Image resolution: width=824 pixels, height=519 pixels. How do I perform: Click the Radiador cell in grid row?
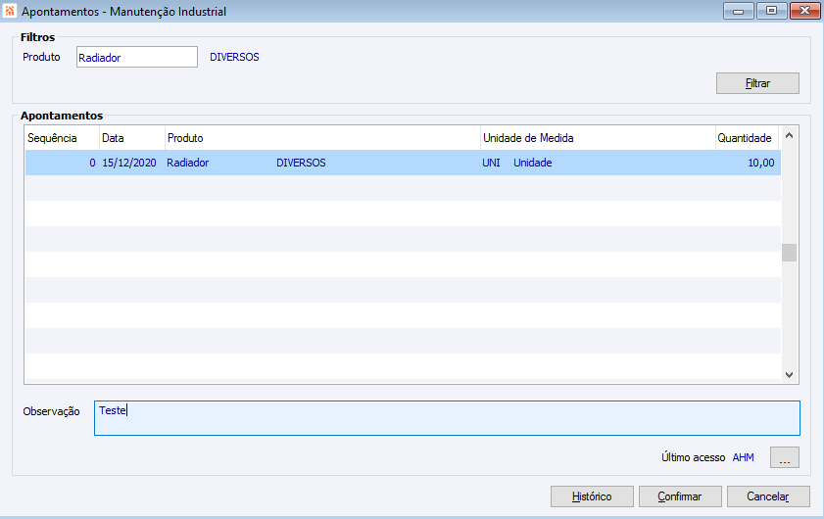[x=187, y=163]
